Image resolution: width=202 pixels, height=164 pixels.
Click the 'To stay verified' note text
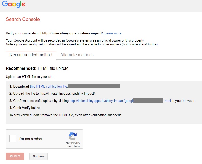[x=66, y=115]
